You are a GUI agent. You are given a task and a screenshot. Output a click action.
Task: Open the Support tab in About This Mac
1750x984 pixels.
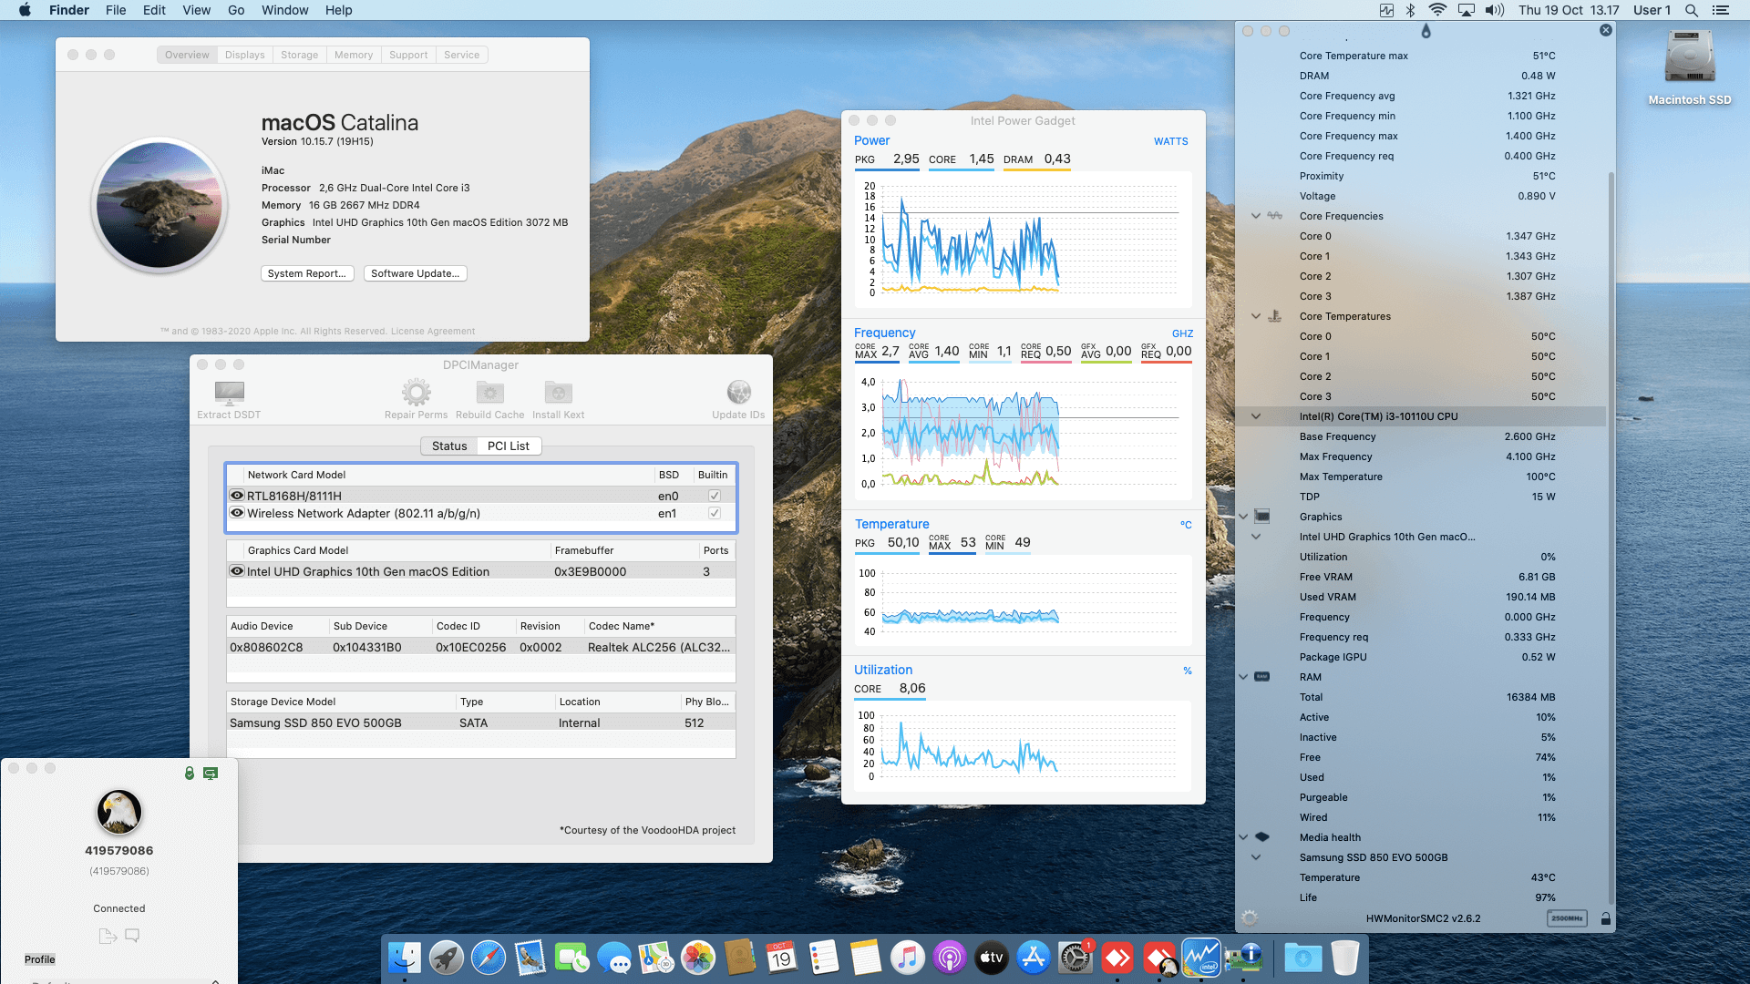pos(408,55)
